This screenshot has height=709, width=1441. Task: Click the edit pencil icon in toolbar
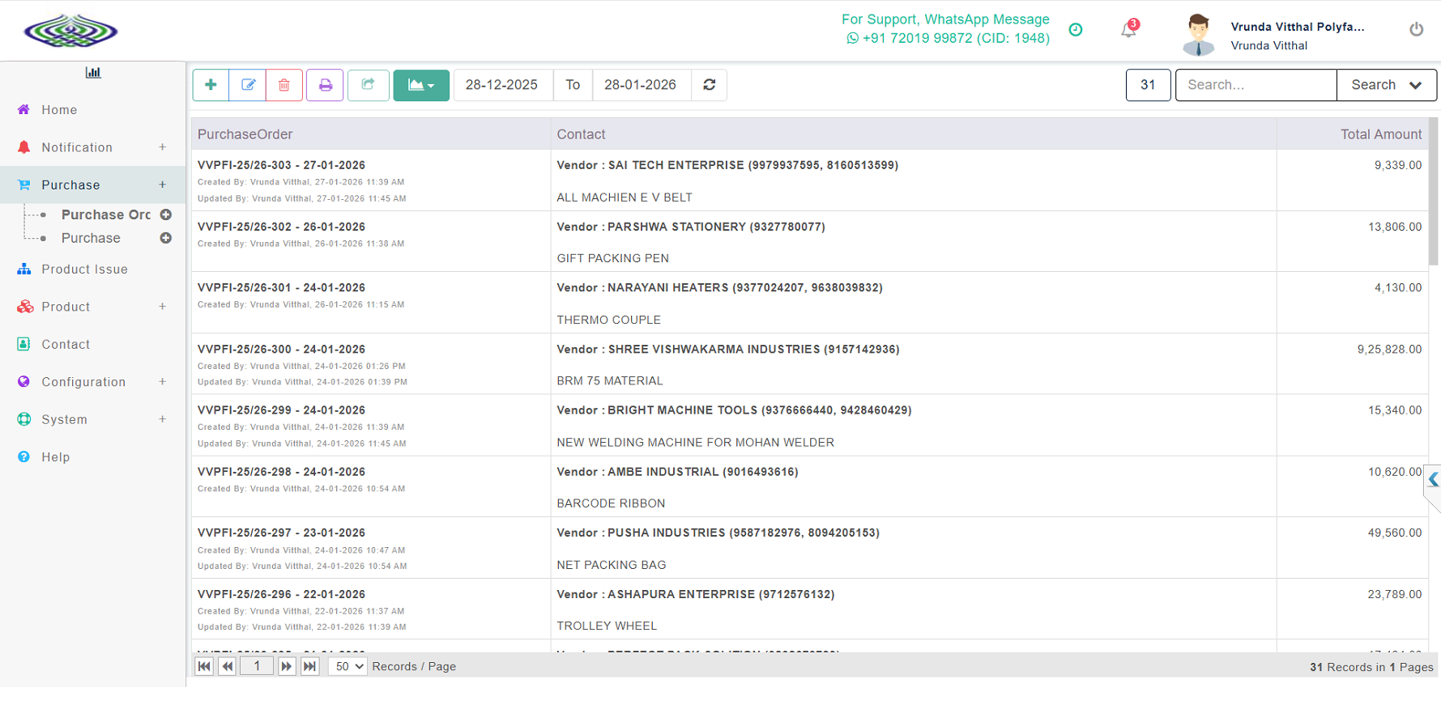coord(248,85)
